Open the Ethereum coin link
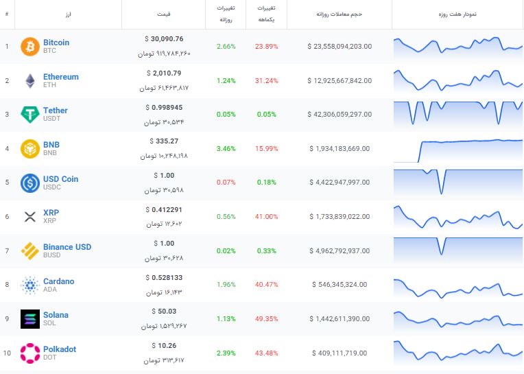The width and height of the screenshot is (524, 374). click(x=61, y=77)
